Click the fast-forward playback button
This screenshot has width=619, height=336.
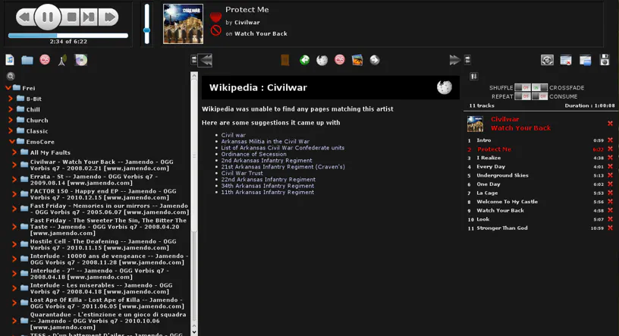tap(109, 17)
